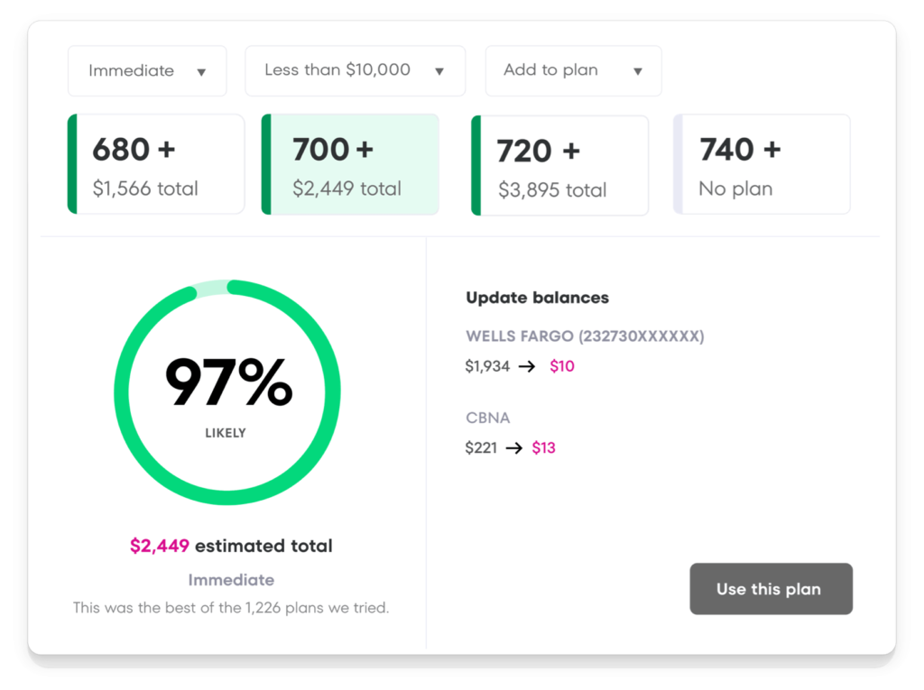Click the $2,449 estimated total text
The image size is (924, 690).
tap(230, 546)
